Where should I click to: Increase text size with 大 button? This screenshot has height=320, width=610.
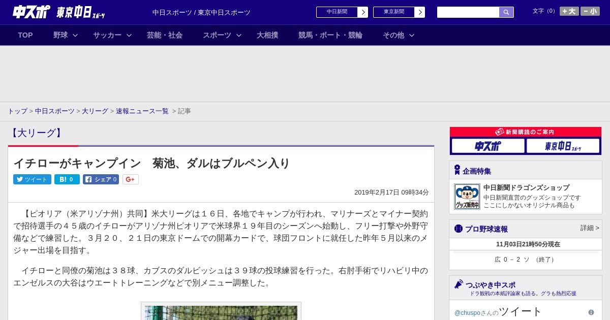[569, 11]
